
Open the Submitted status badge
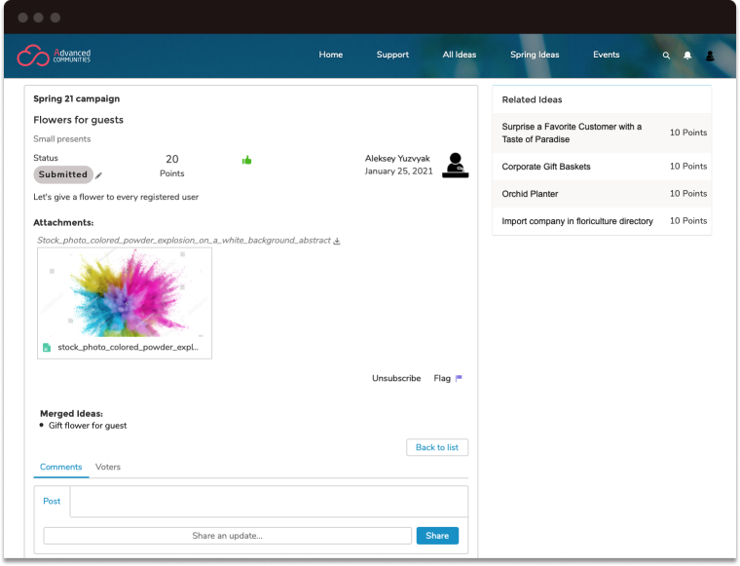point(63,174)
